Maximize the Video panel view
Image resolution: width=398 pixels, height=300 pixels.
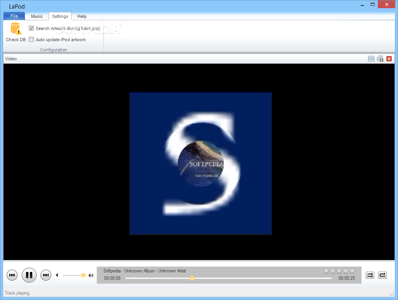coord(371,59)
